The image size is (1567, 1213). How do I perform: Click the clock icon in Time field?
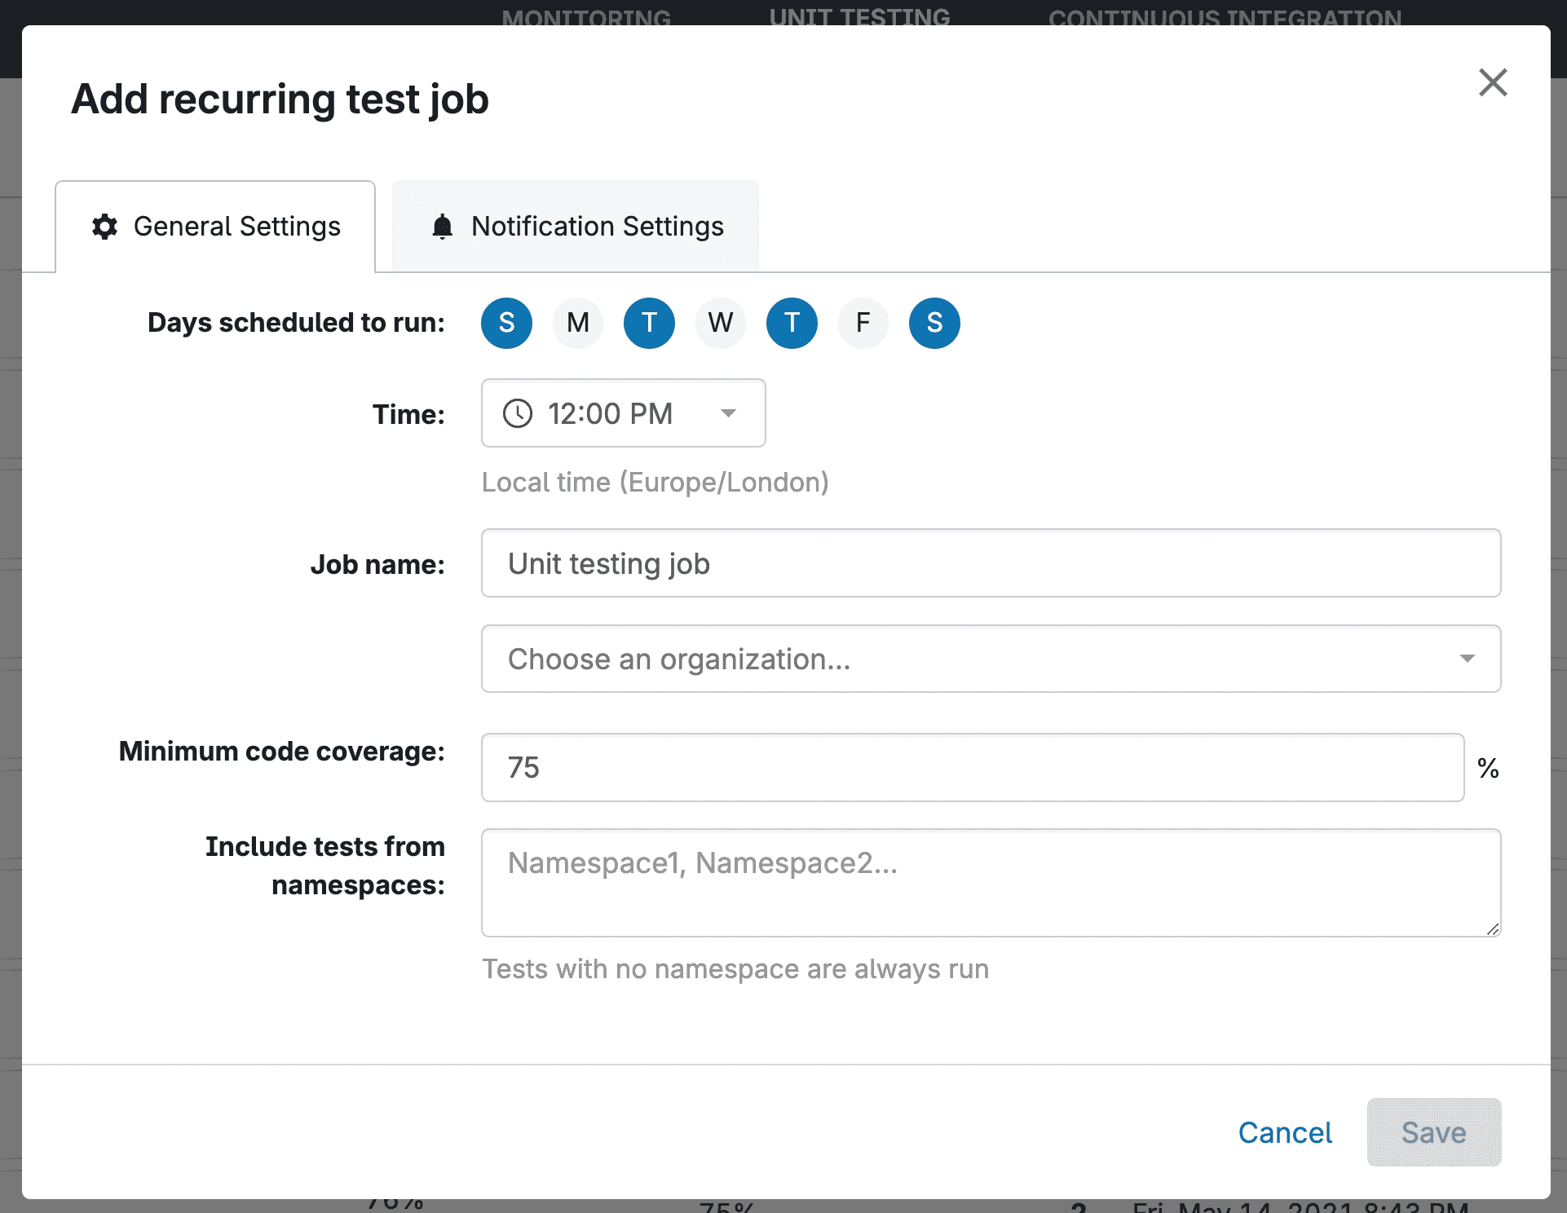[518, 413]
